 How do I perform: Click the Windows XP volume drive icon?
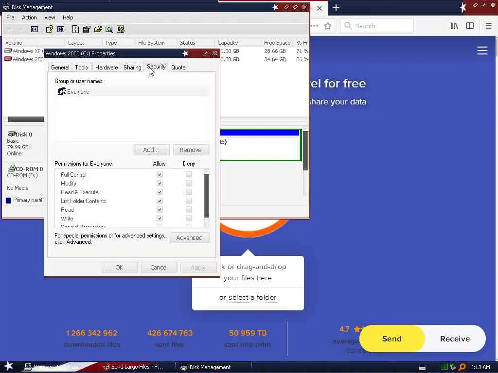(8, 51)
